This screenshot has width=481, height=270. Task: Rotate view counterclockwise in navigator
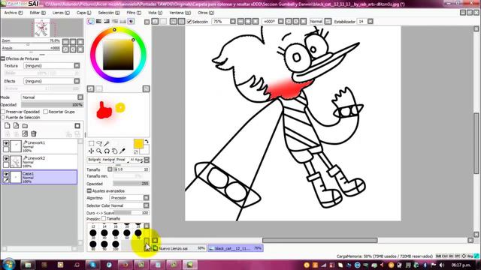pos(65,49)
